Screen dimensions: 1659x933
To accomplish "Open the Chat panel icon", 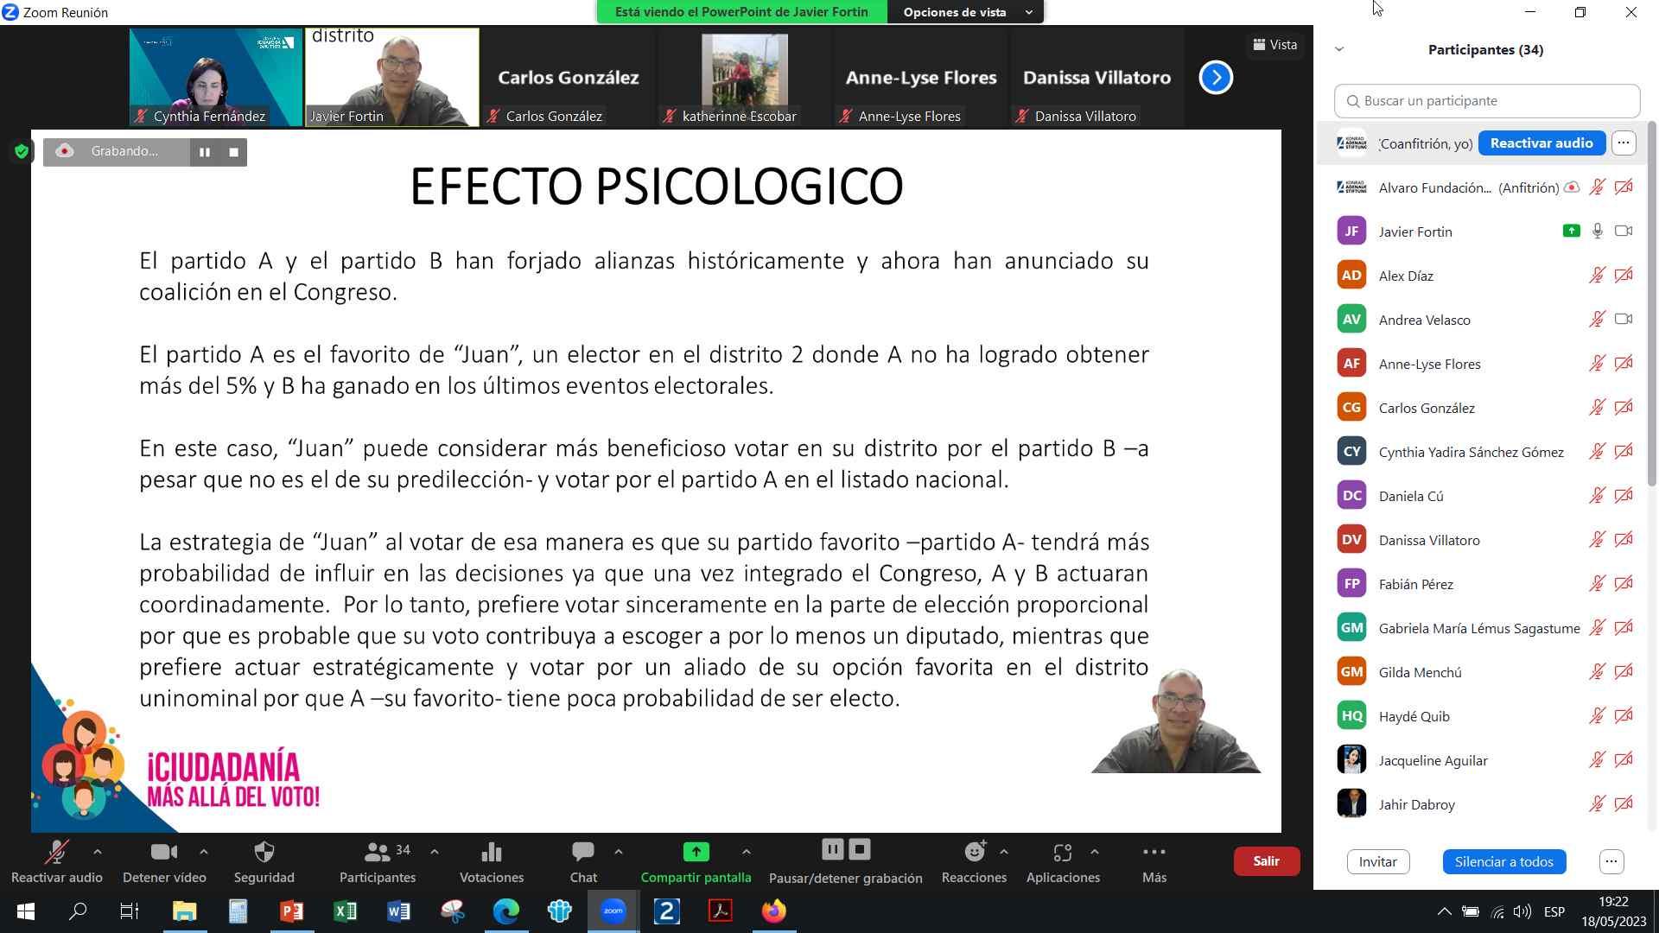I will coord(582,853).
